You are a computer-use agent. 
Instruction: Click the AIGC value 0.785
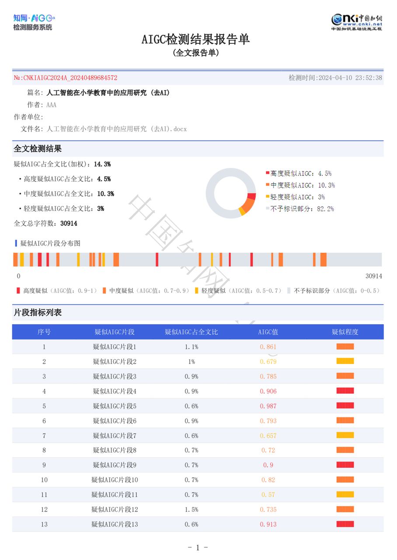click(x=268, y=377)
